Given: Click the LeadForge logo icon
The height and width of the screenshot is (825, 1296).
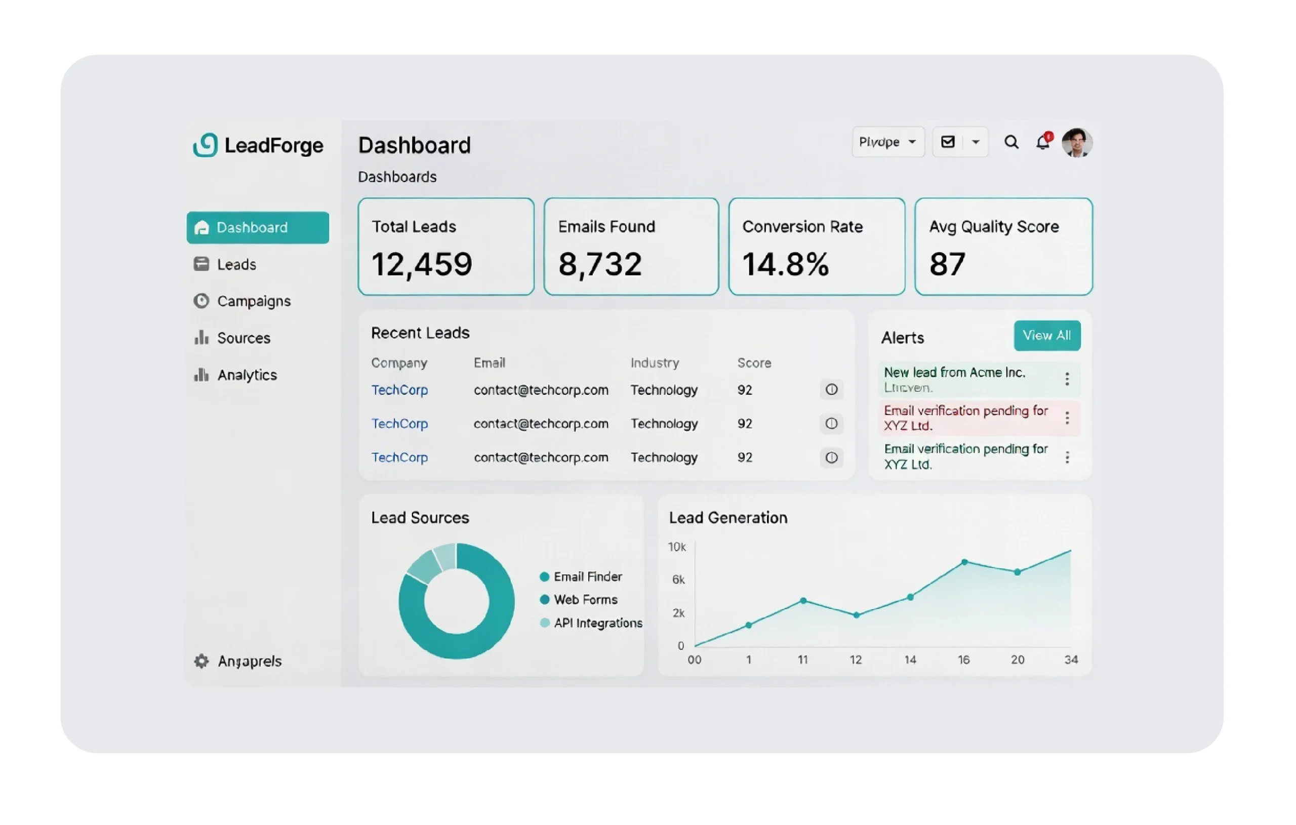Looking at the screenshot, I should (x=205, y=145).
